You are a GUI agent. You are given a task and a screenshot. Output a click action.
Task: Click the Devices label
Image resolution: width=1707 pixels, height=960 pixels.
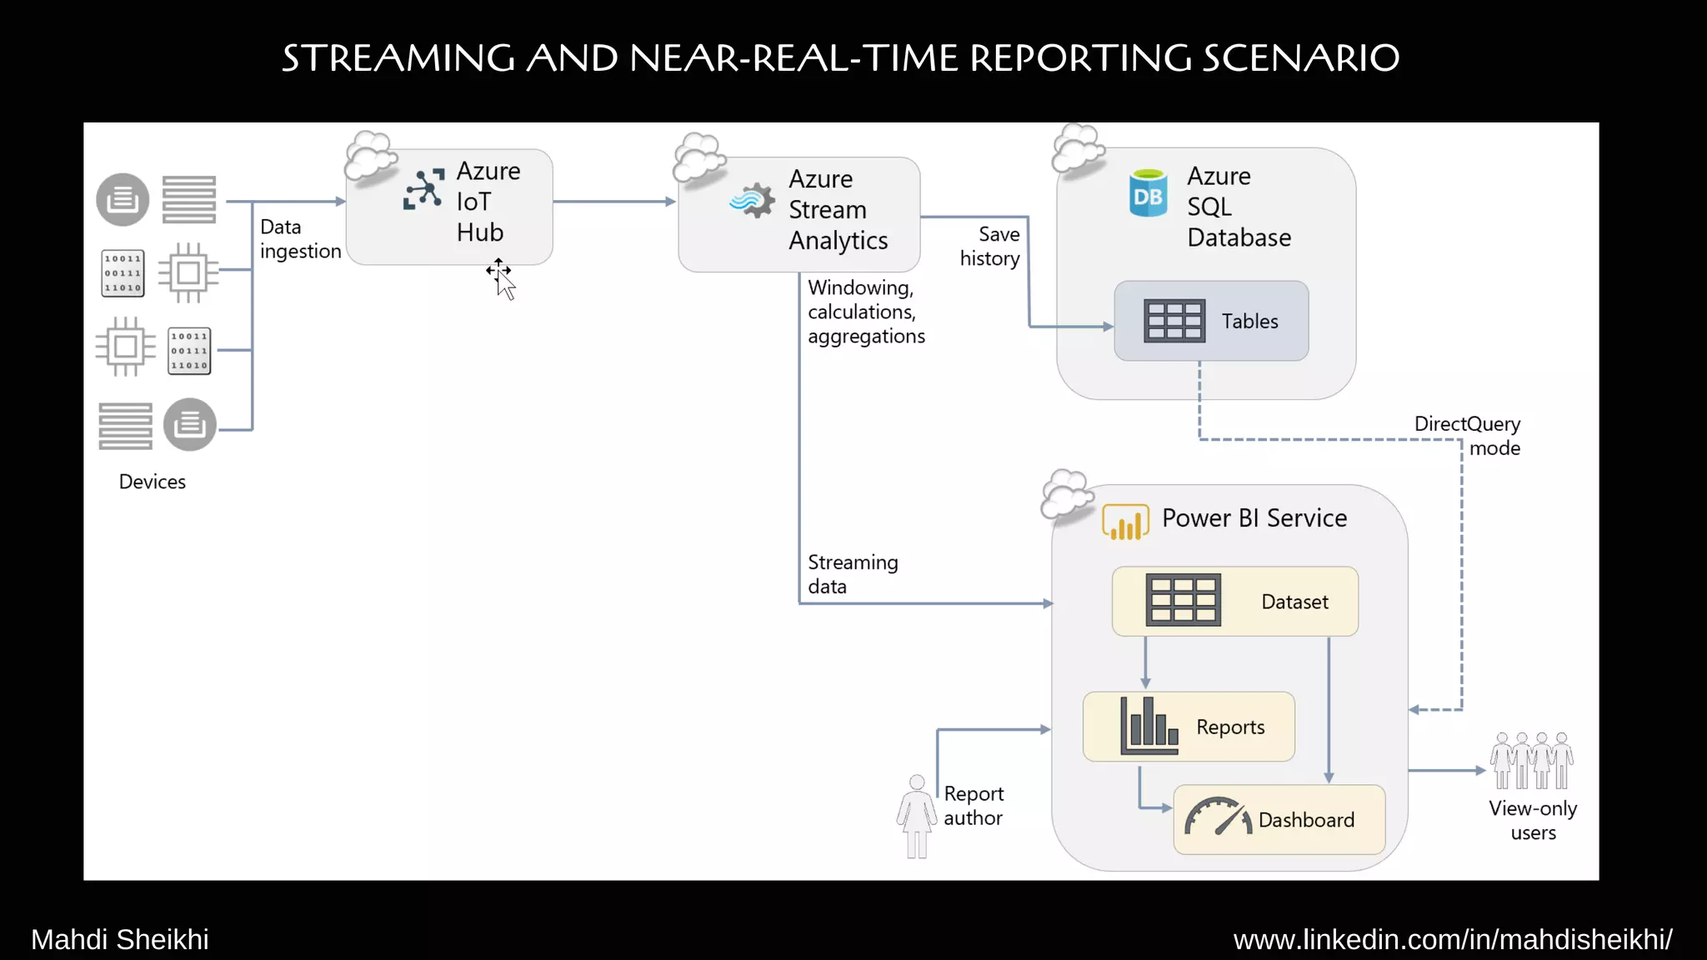coord(152,482)
